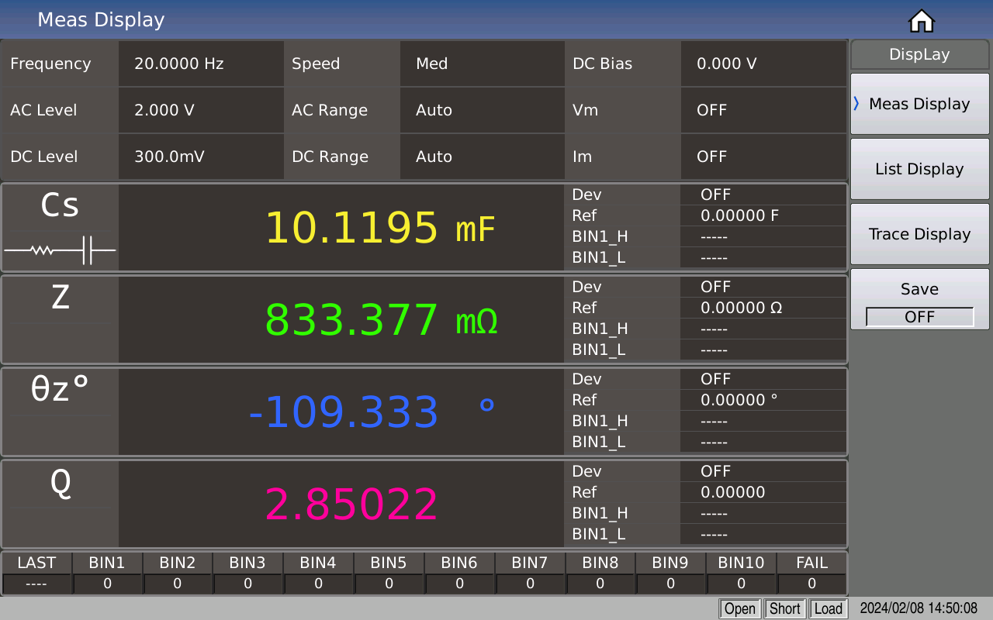Click the Home icon in title bar

click(x=921, y=21)
